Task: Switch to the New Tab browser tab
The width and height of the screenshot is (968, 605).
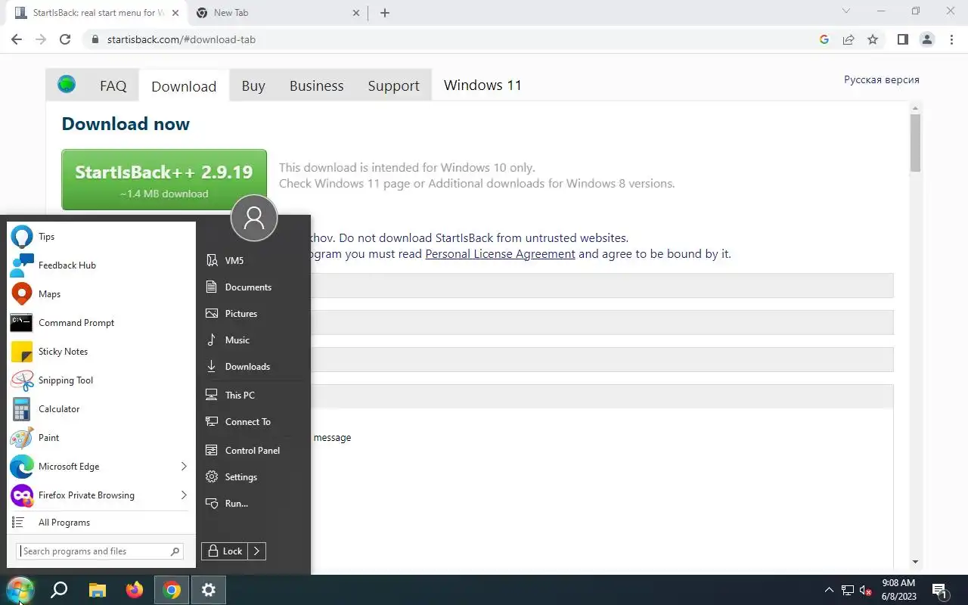Action: click(278, 13)
